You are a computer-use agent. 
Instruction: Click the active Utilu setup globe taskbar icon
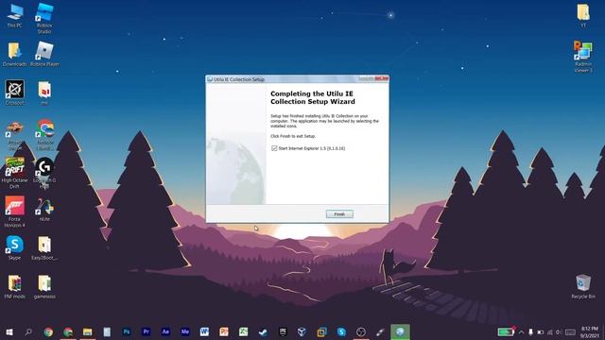pos(400,331)
